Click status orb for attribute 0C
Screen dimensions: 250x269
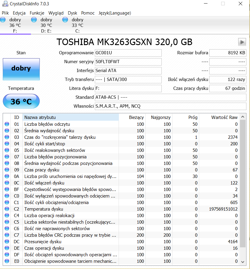[x=7, y=183]
